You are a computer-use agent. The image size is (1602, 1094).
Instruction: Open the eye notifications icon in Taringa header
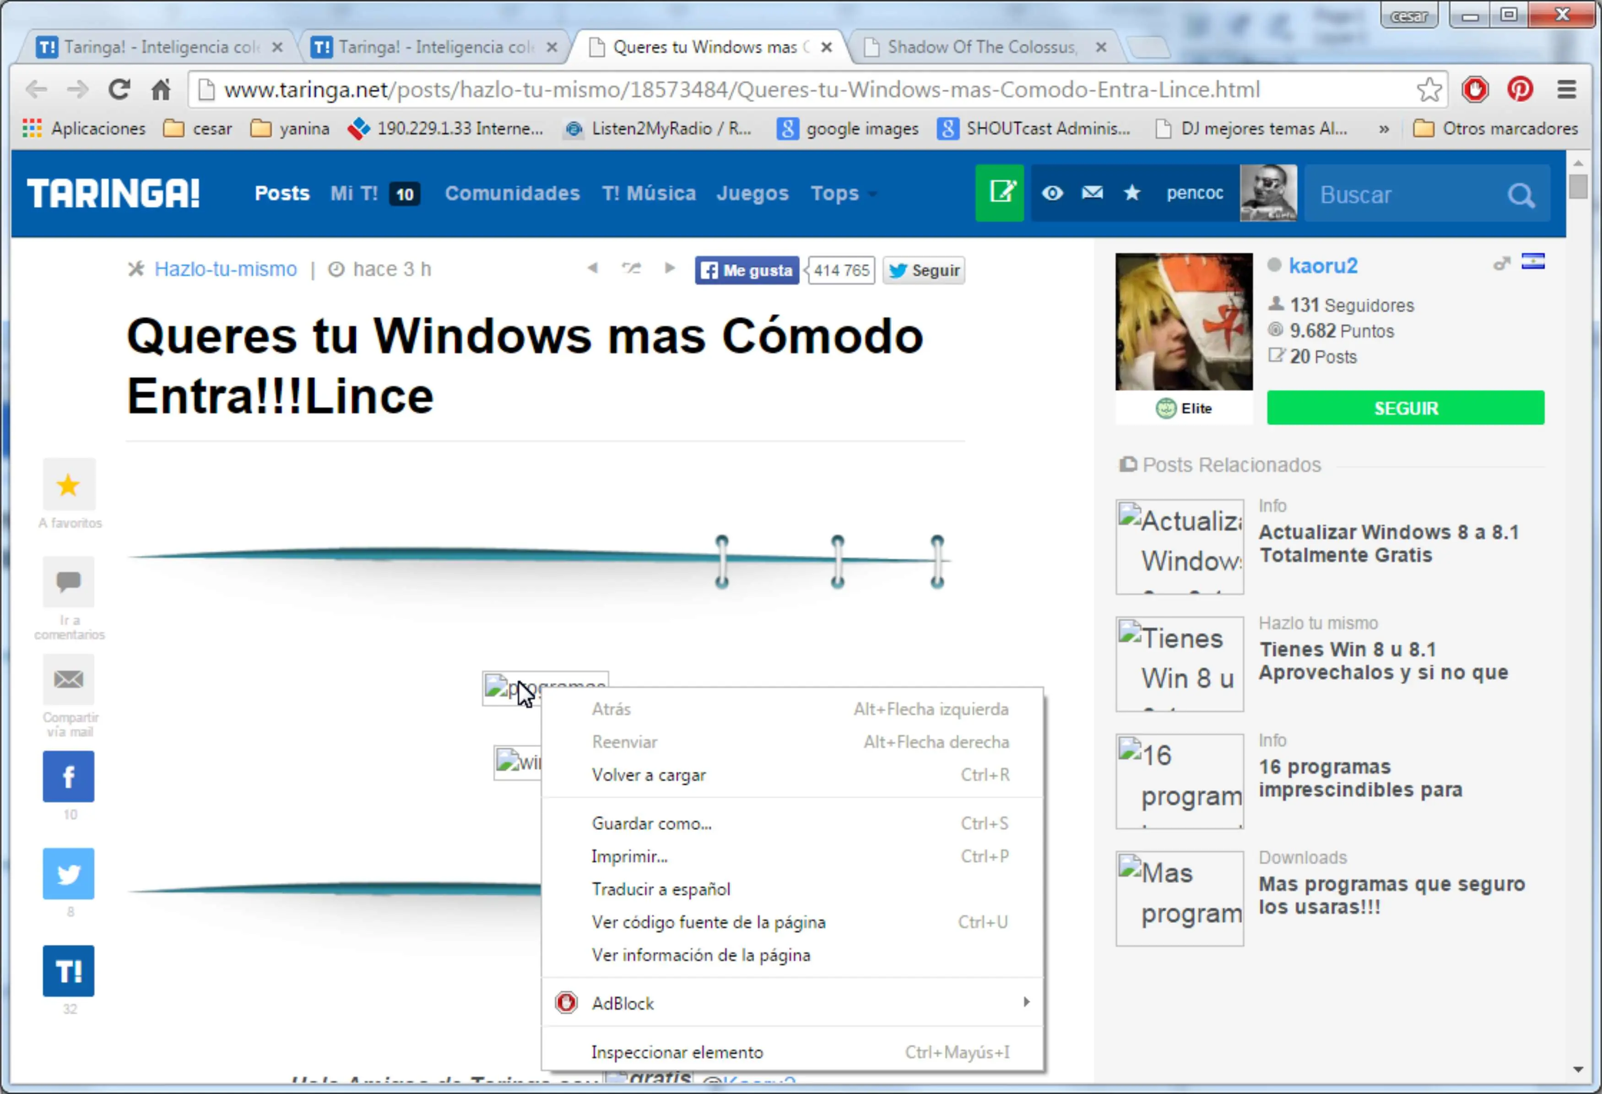click(1052, 193)
